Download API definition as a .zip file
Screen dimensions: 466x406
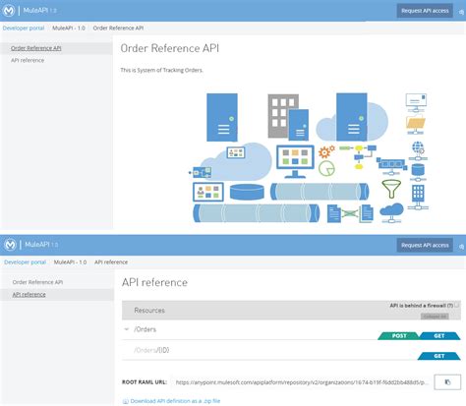175,401
